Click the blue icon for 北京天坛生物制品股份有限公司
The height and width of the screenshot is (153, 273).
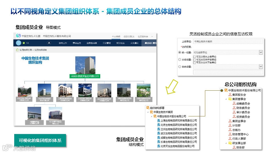click(159, 146)
